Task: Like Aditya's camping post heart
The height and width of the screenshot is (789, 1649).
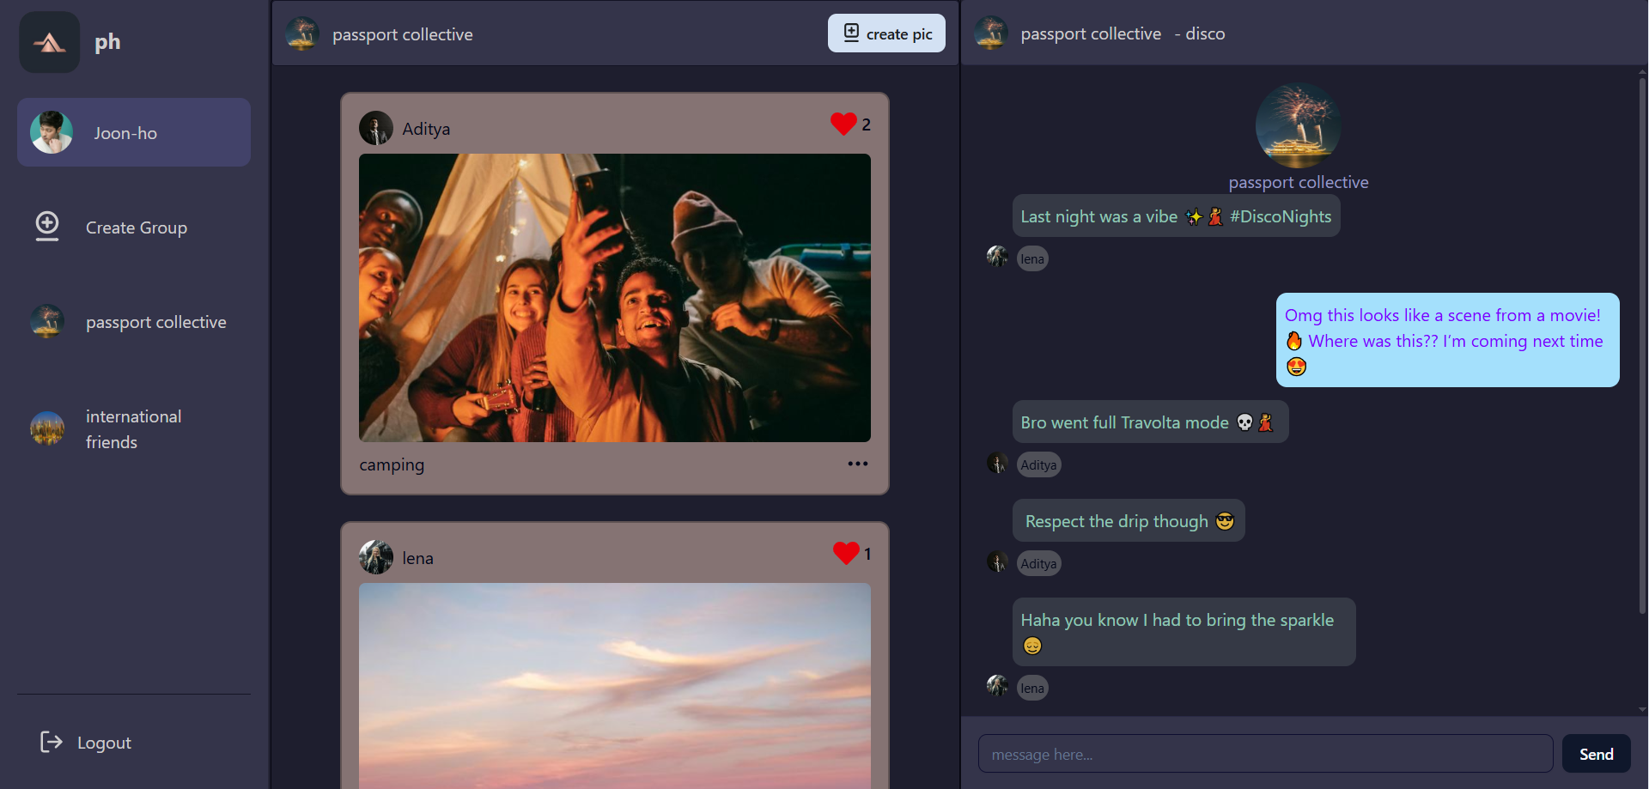Action: click(x=843, y=124)
